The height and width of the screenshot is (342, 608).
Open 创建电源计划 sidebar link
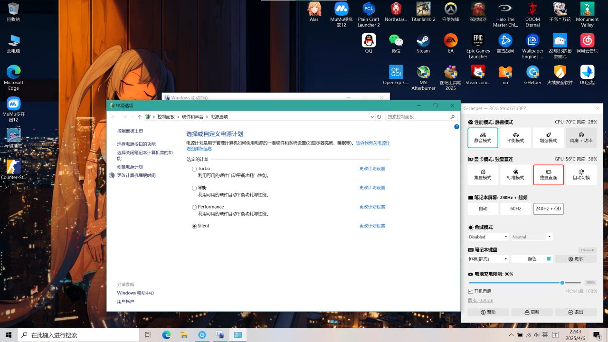130,167
